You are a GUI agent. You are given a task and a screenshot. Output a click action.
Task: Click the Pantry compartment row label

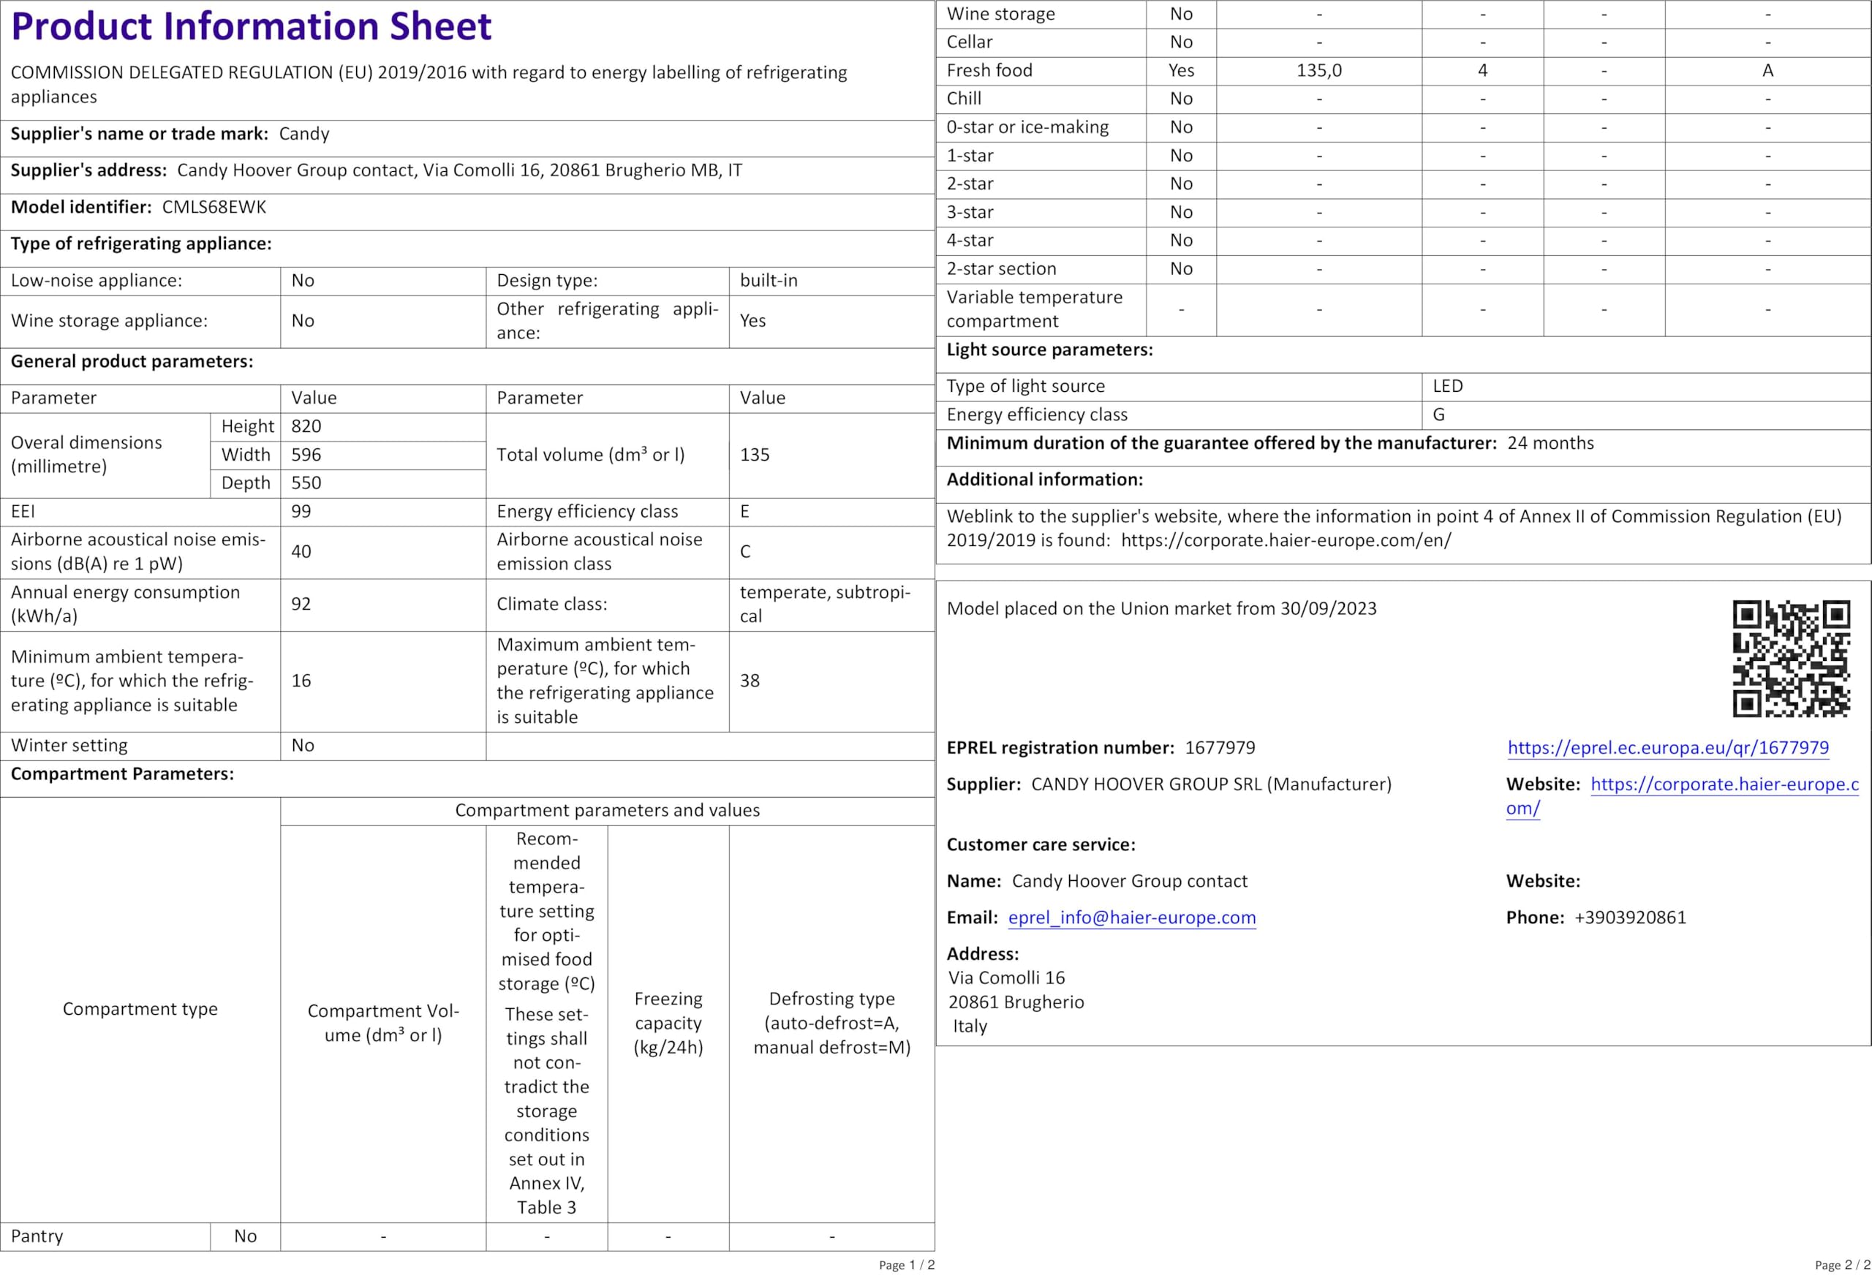[37, 1236]
